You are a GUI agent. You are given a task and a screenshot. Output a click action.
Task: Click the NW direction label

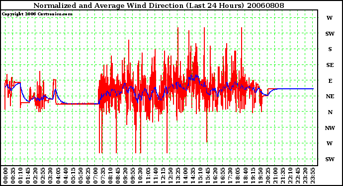pos(330,128)
